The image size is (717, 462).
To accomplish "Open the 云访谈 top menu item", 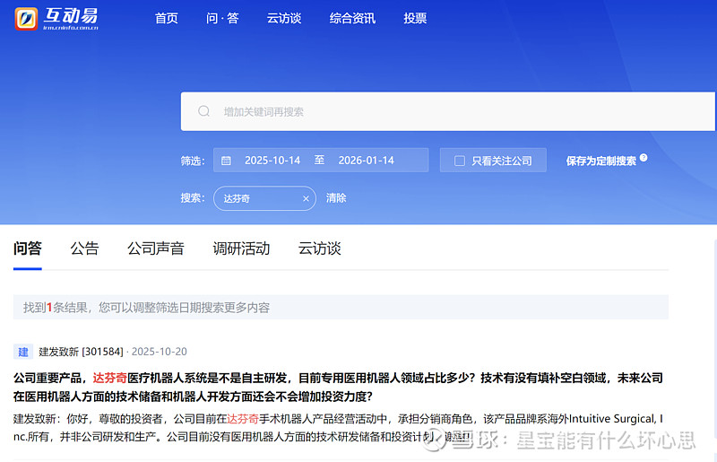I will tap(284, 18).
